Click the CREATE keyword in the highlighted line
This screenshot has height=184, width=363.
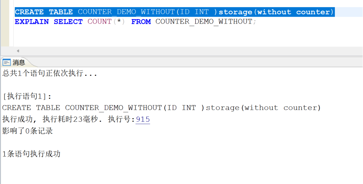(29, 12)
